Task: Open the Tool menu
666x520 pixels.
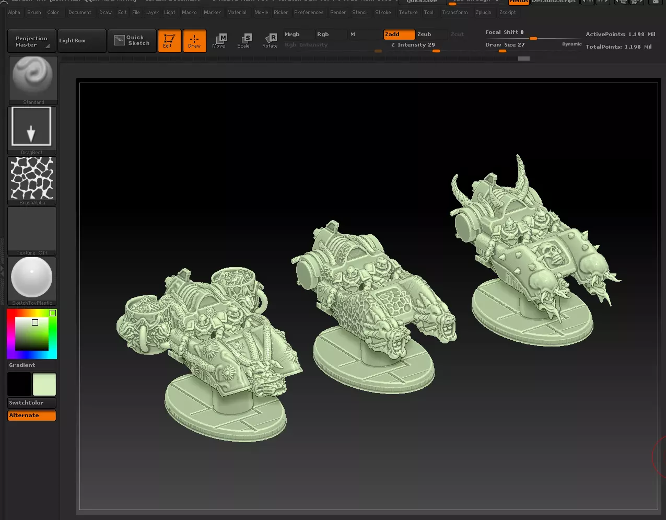Action: click(429, 13)
